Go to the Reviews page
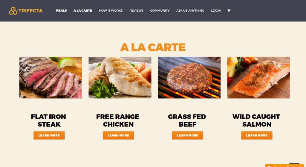 [136, 10]
